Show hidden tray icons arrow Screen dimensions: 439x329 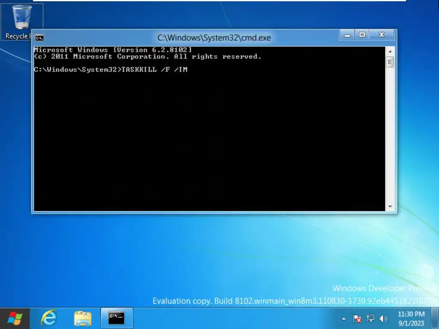pyautogui.click(x=344, y=318)
